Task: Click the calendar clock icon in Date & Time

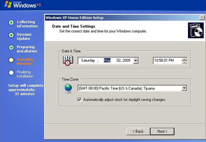Action: coord(68,60)
